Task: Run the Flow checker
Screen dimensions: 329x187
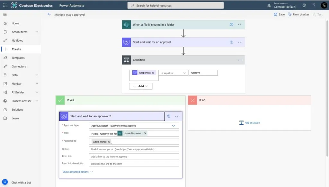Action: click(298, 14)
